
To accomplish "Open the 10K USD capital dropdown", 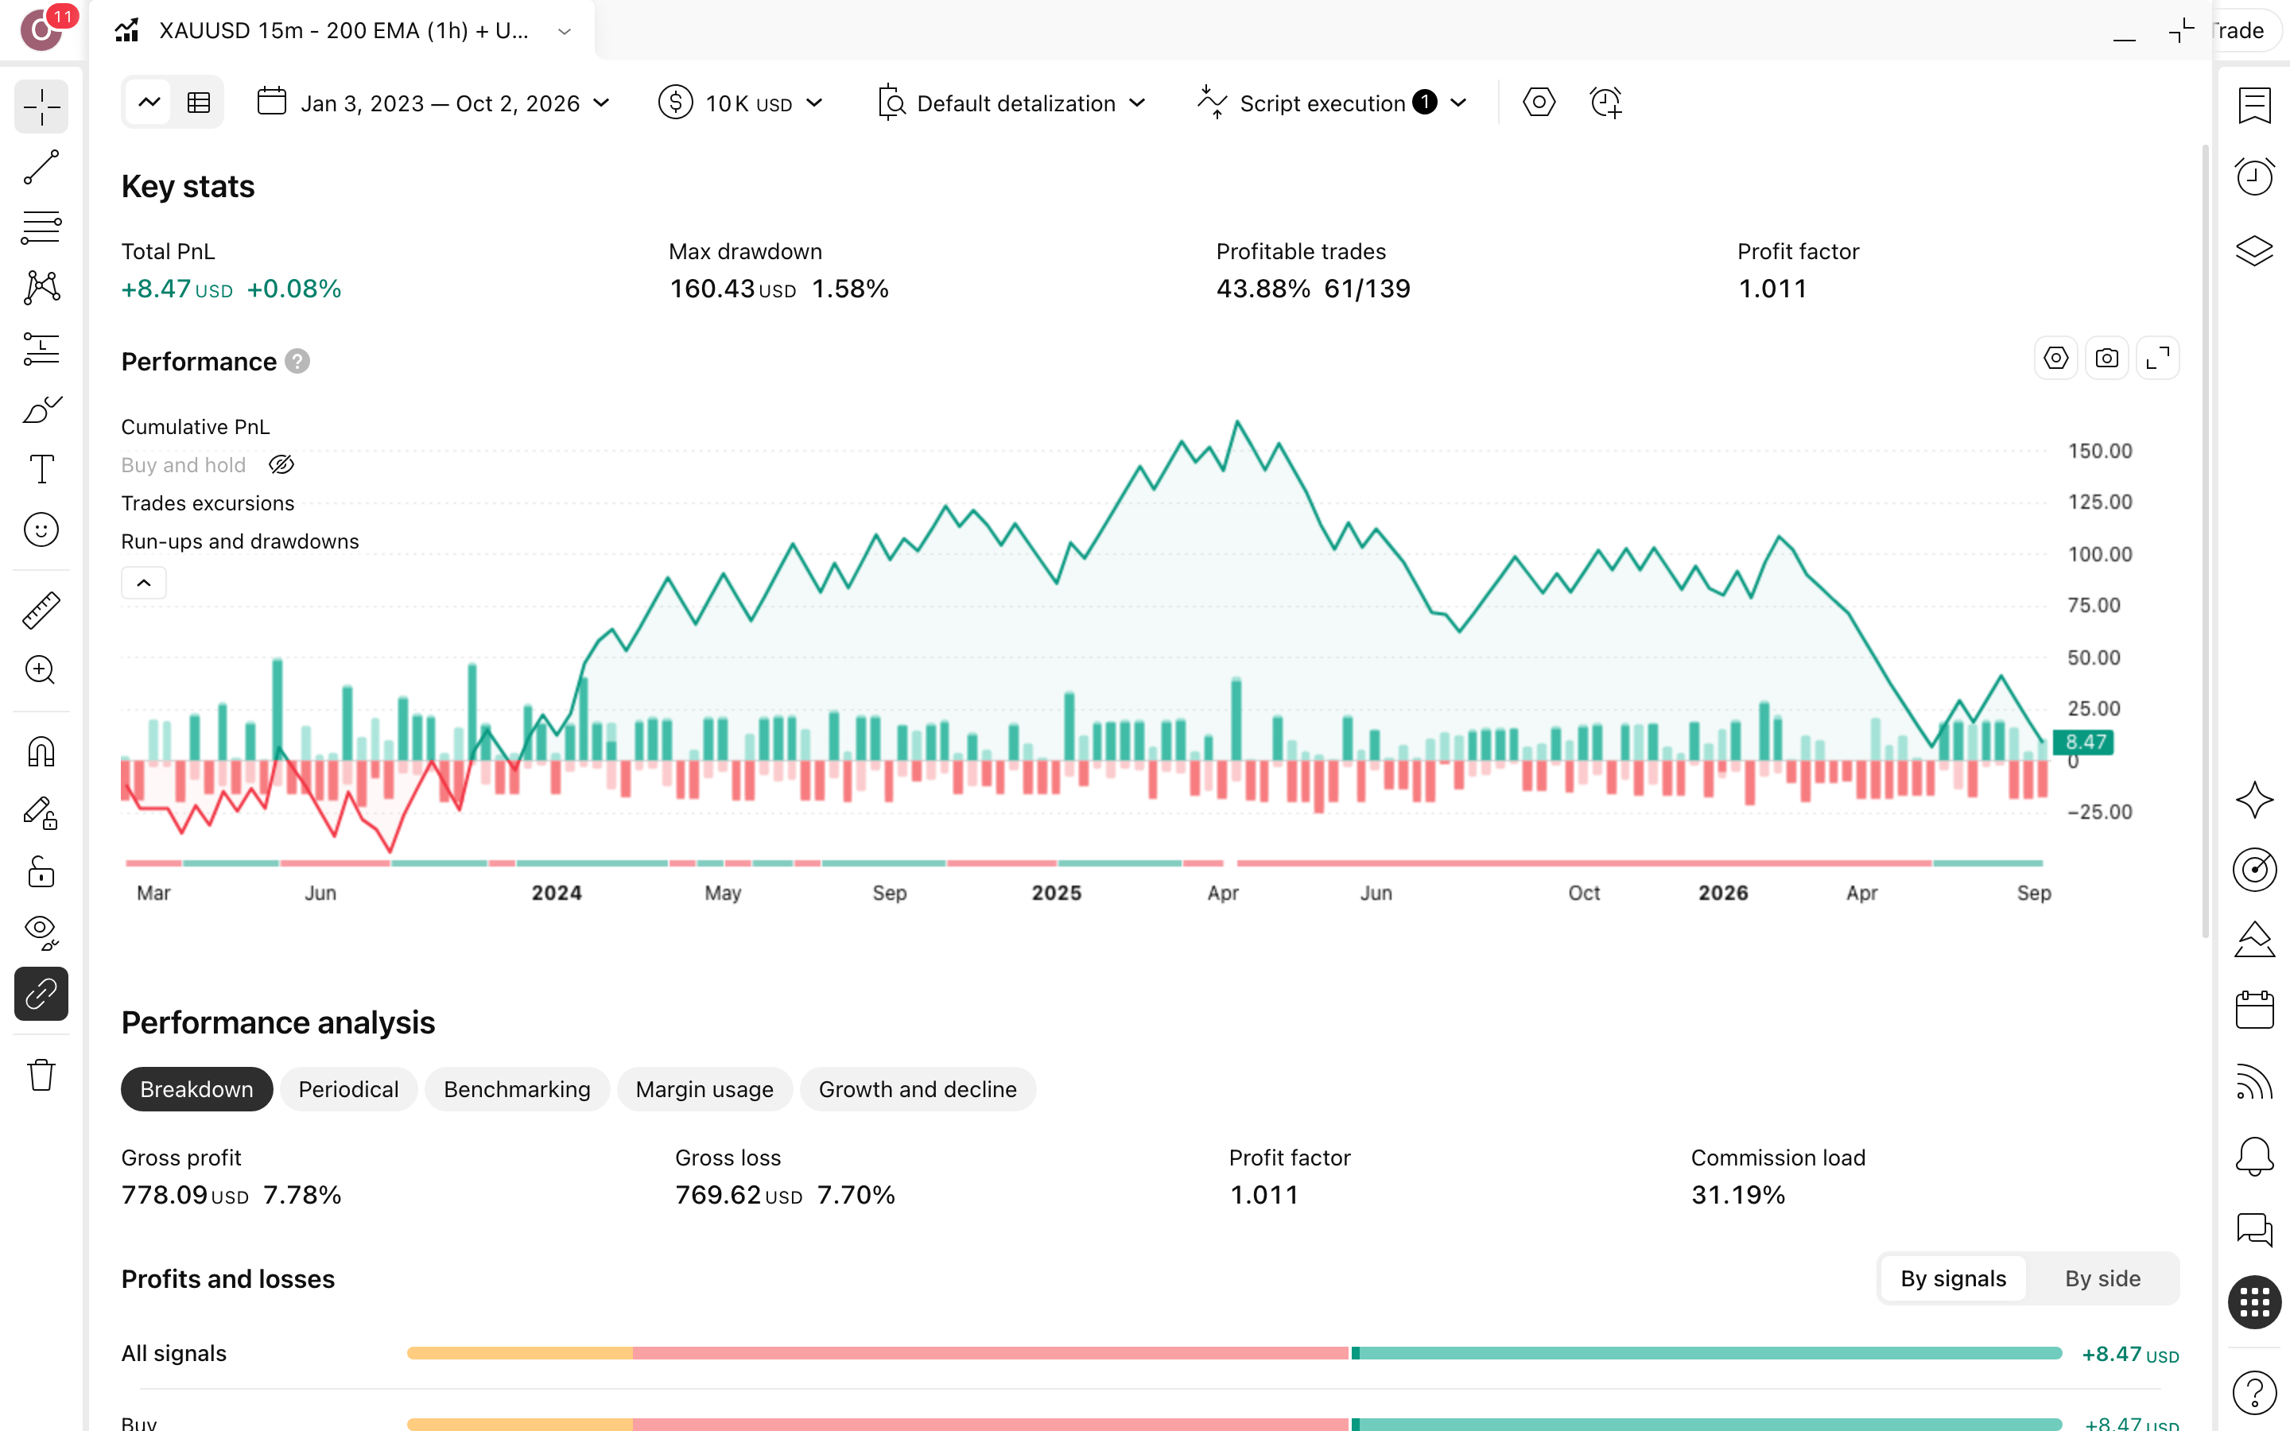I will coord(741,103).
